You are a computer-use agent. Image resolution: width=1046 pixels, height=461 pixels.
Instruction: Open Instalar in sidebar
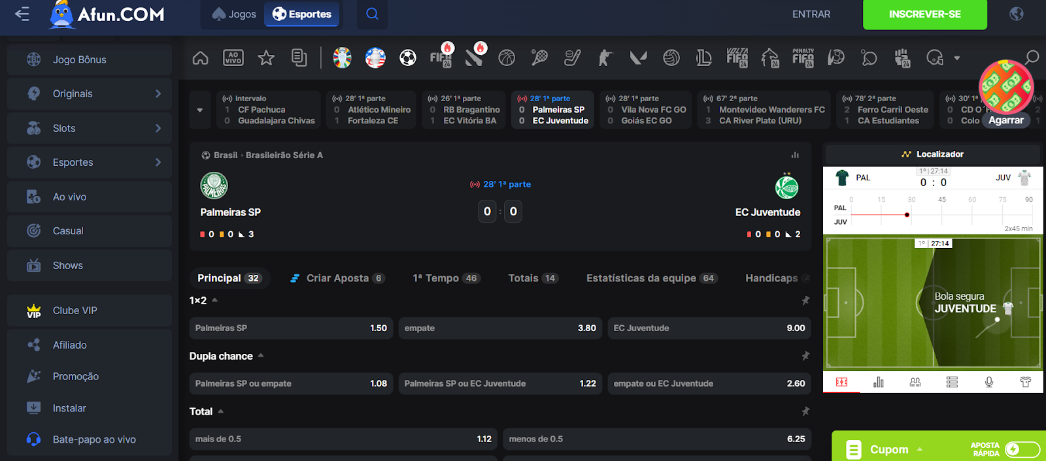point(90,408)
